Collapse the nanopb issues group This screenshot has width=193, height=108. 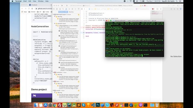pos(53,91)
